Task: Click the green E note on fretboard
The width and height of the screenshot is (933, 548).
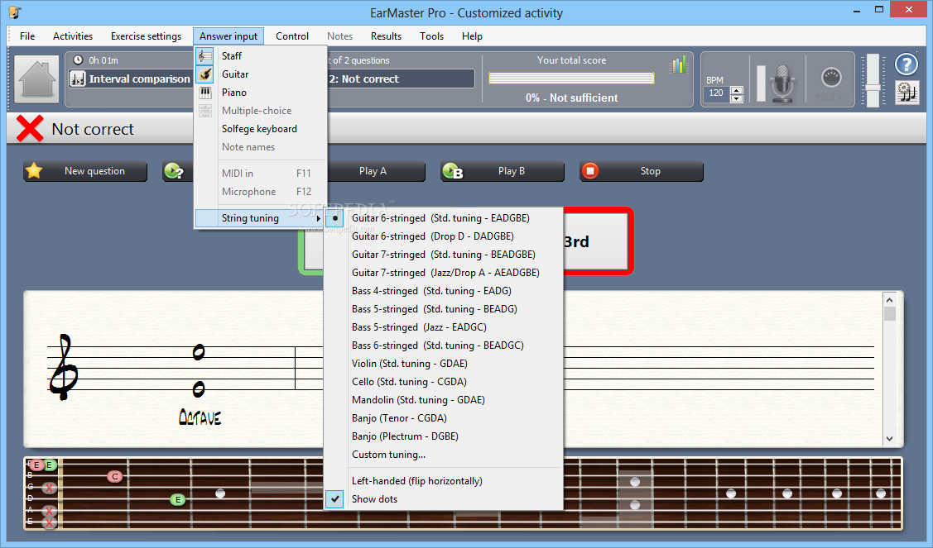Action: point(177,500)
